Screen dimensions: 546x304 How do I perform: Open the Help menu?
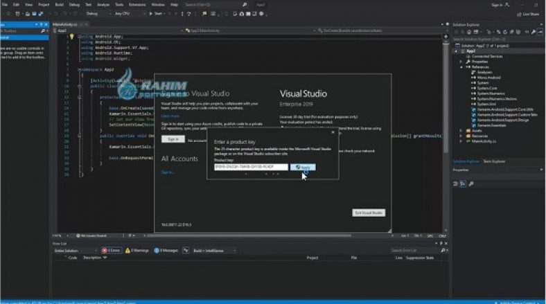[174, 5]
